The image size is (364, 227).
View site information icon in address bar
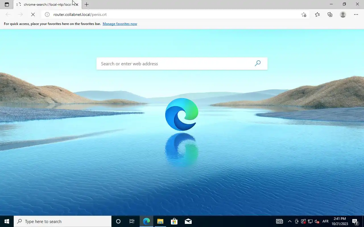[47, 14]
